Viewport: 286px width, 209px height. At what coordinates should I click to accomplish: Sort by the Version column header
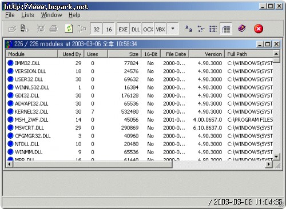(x=207, y=54)
